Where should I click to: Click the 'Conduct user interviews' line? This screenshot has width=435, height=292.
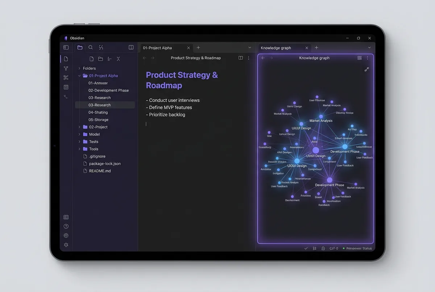pos(173,100)
